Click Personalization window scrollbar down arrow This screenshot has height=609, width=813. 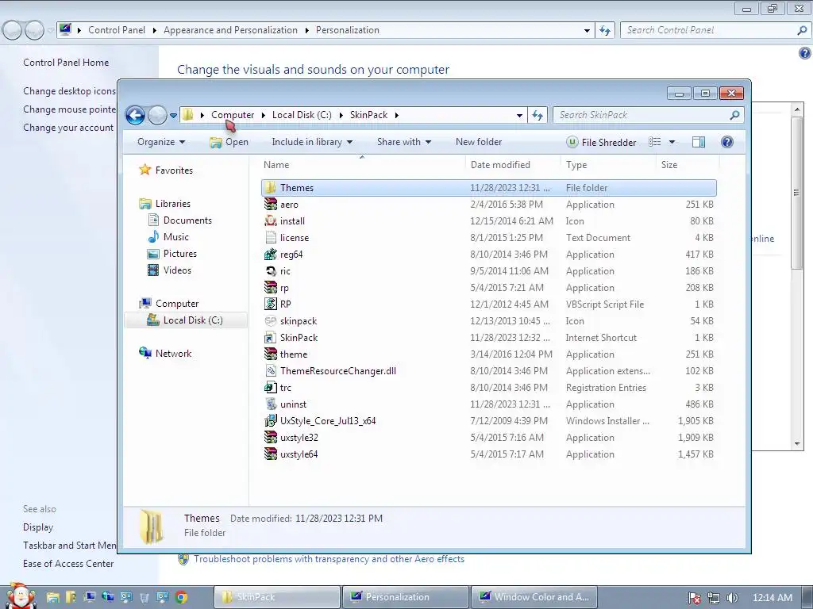[797, 444]
